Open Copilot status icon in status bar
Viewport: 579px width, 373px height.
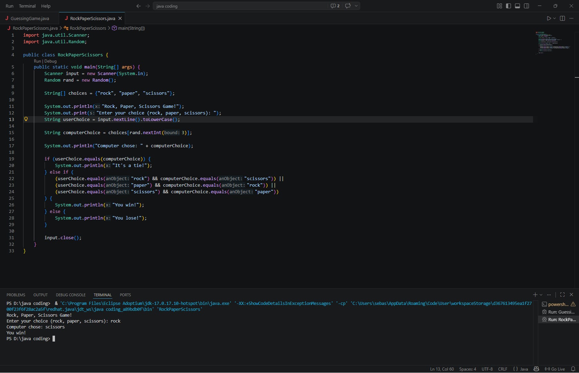(x=536, y=369)
